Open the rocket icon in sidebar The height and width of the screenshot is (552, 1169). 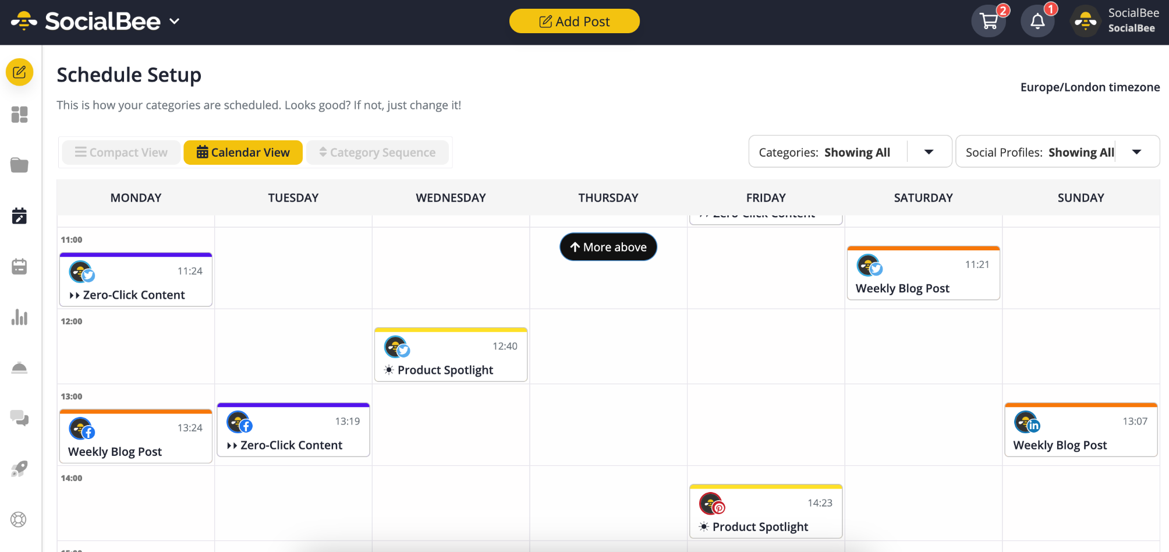click(x=19, y=469)
